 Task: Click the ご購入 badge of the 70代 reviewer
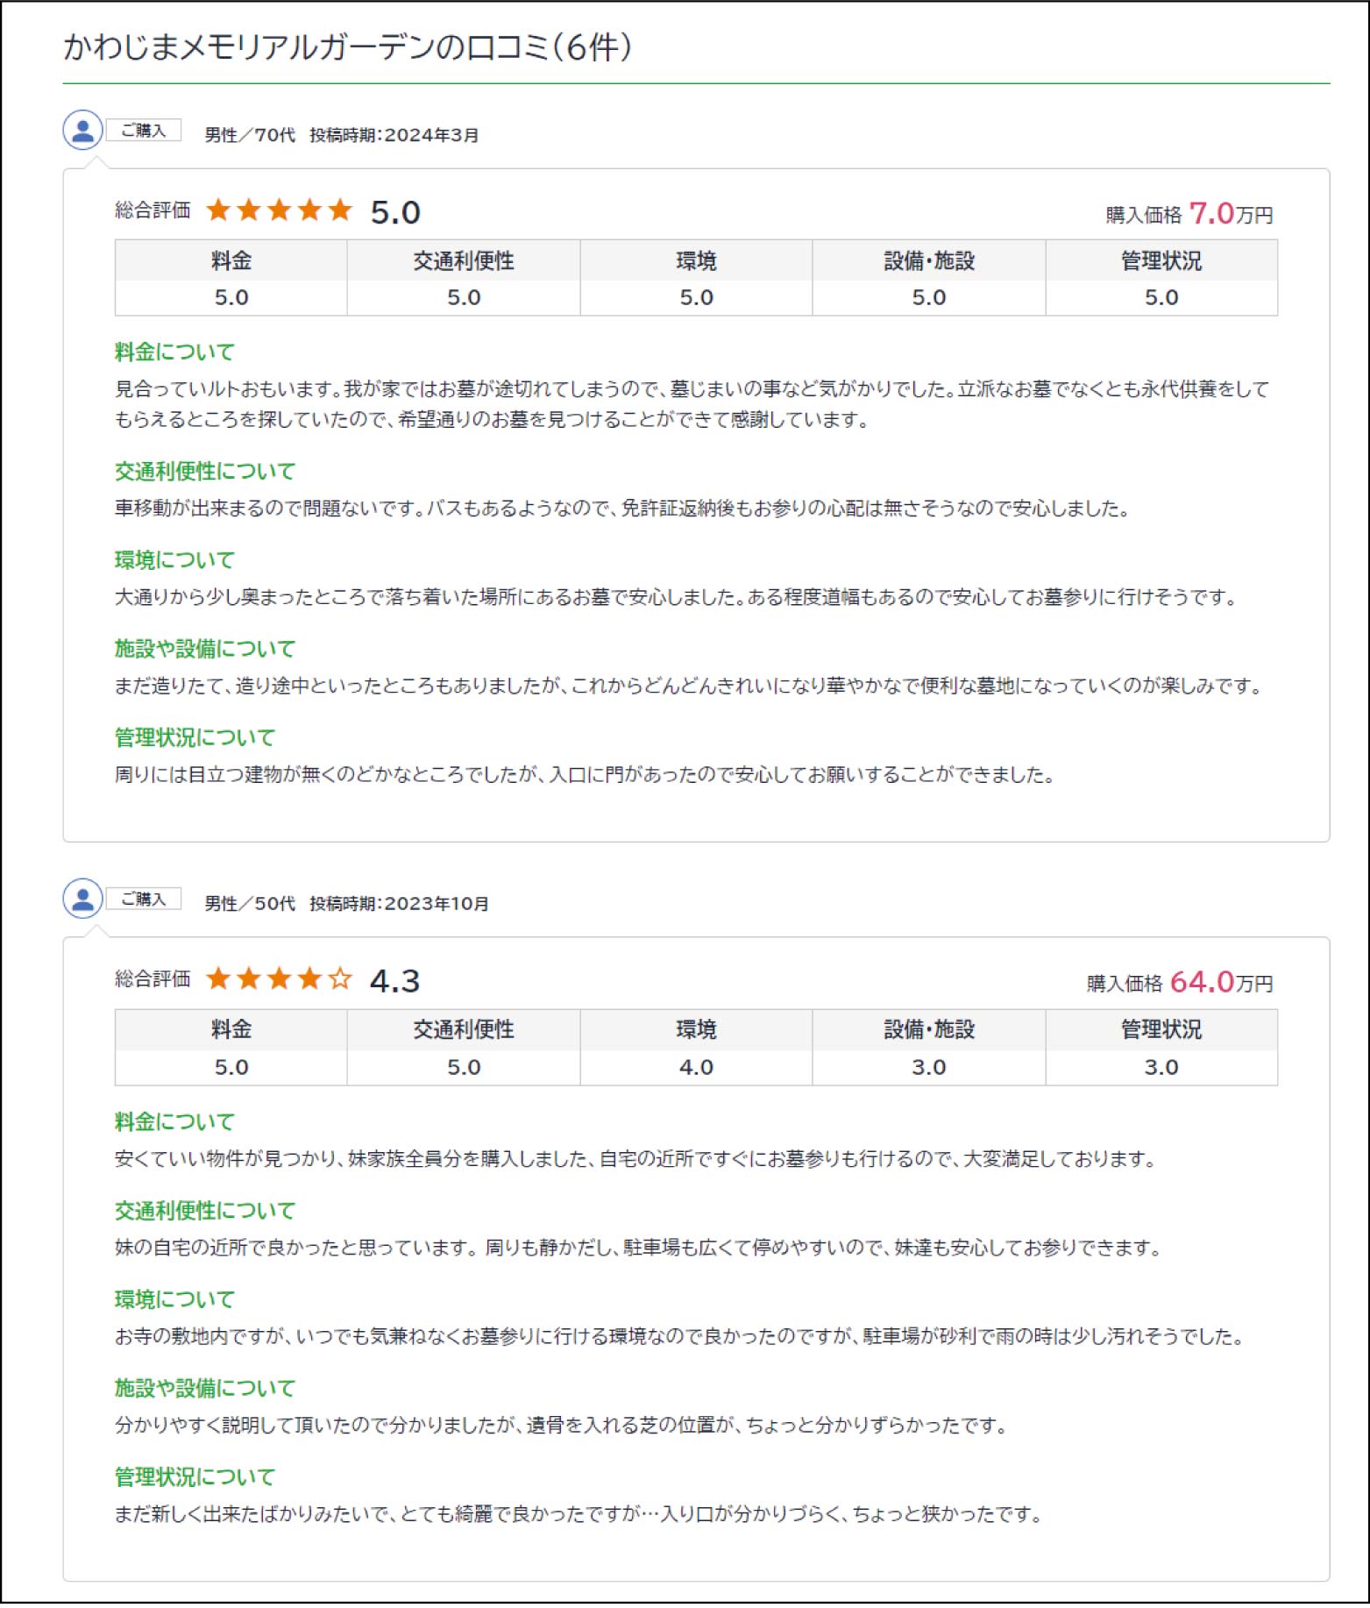pos(144,131)
